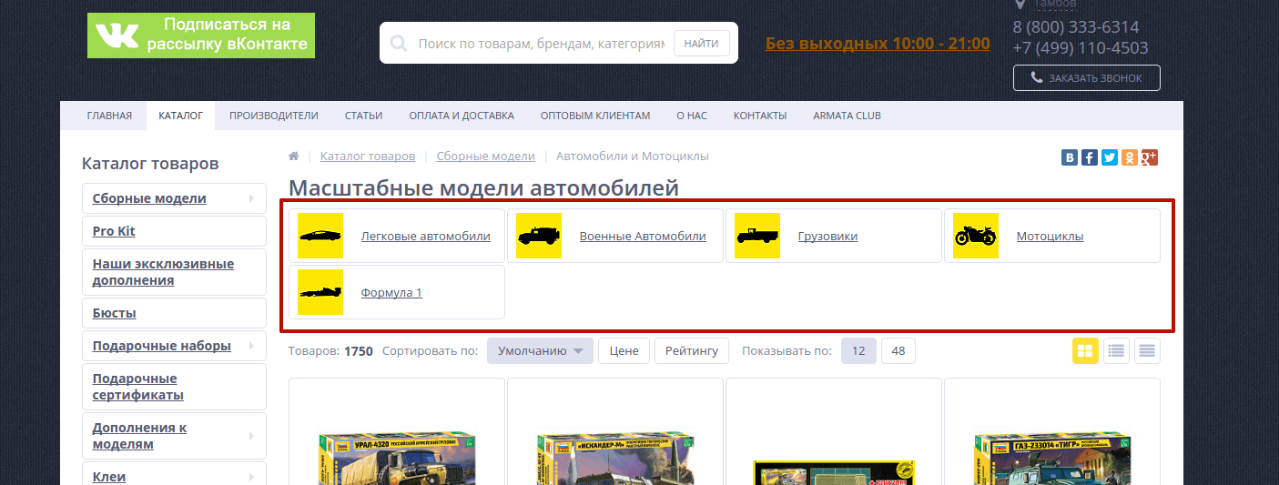The image size is (1279, 485).
Task: Open the ГЛАВНАЯ menu item
Action: [x=109, y=116]
